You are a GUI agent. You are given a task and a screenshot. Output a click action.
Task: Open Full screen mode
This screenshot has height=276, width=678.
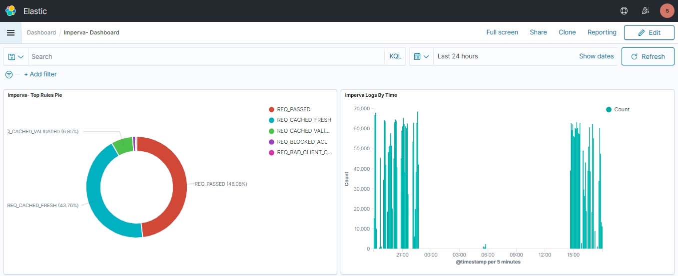coord(502,32)
